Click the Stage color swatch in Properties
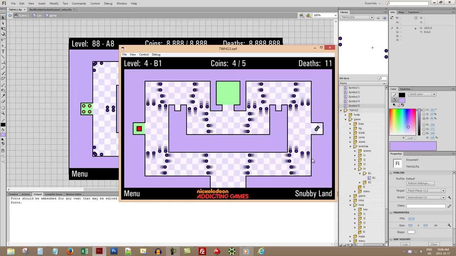The width and height of the screenshot is (456, 256). pos(411,232)
